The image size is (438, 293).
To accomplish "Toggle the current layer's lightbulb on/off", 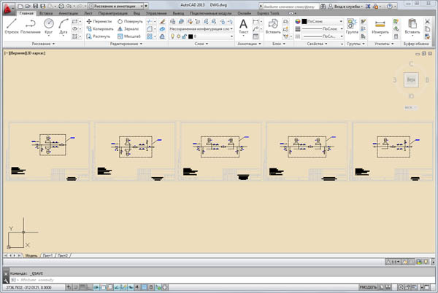I will (x=173, y=36).
